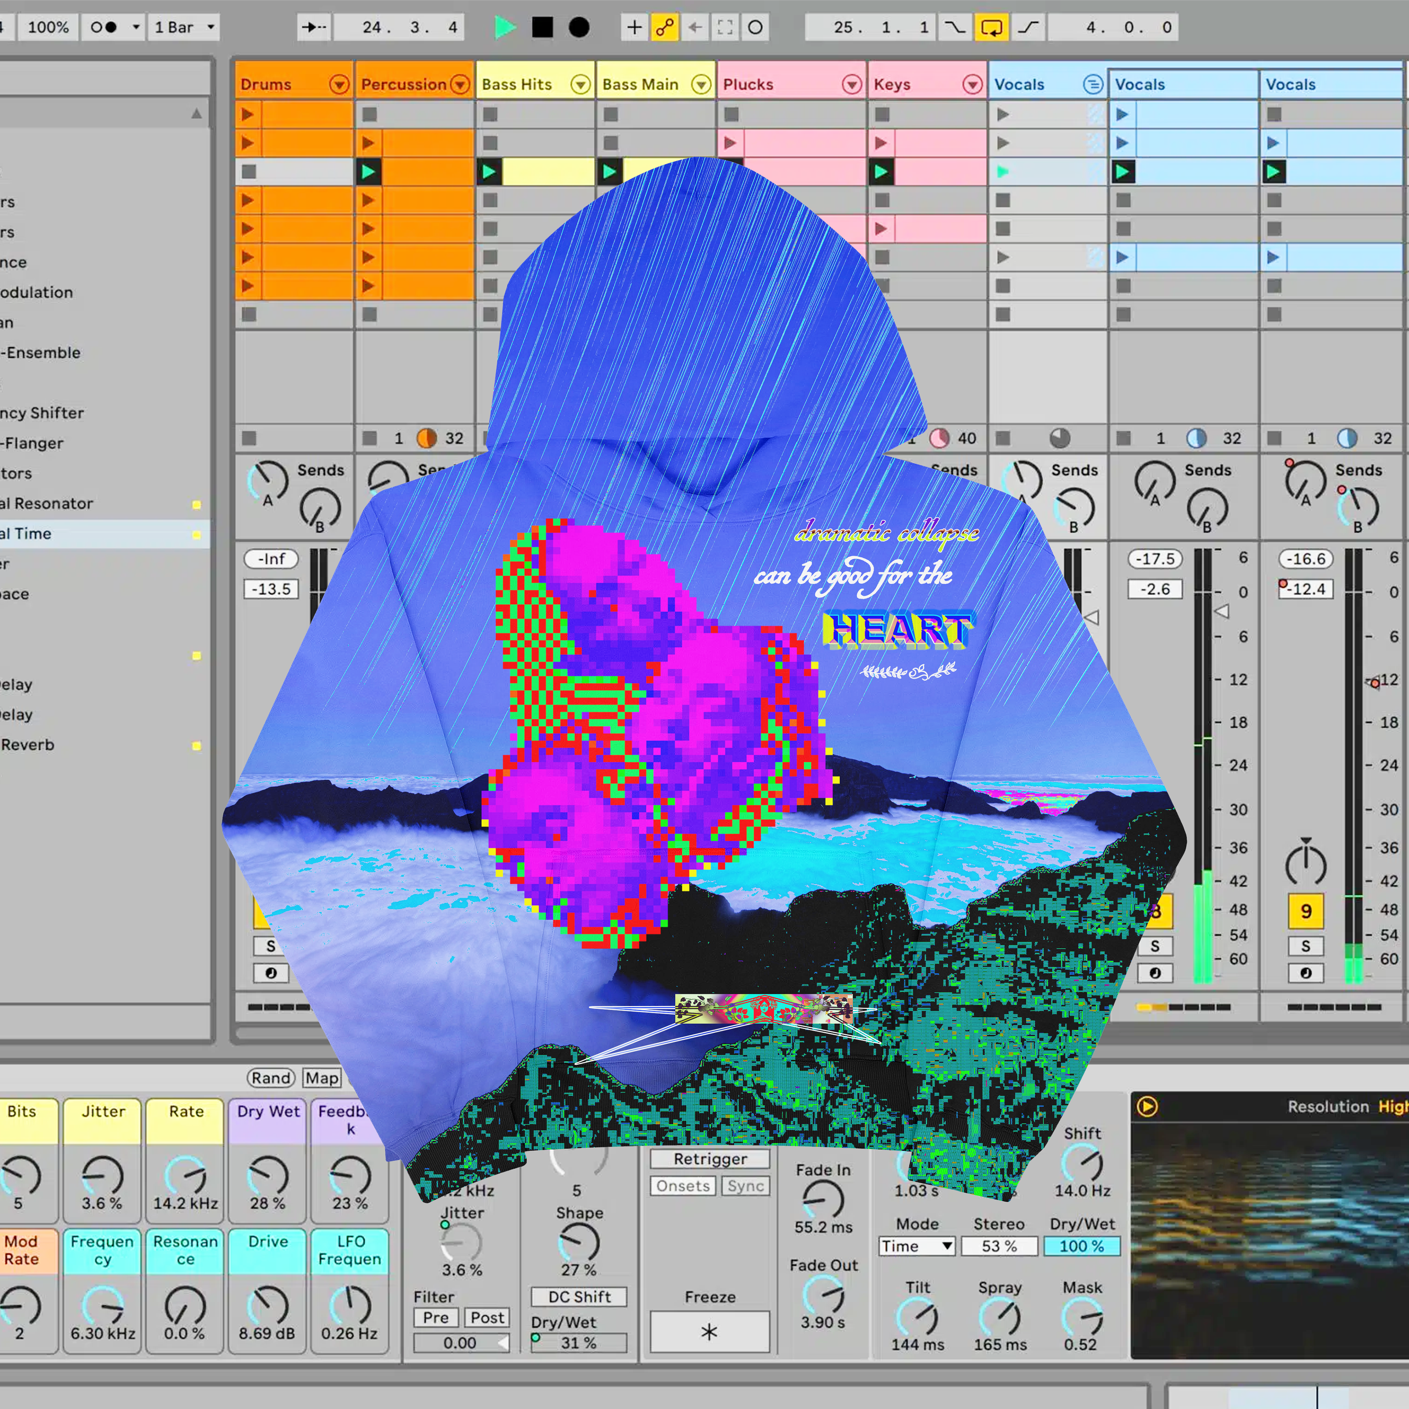Click the Retrigger button
The image size is (1409, 1409).
pos(710,1159)
